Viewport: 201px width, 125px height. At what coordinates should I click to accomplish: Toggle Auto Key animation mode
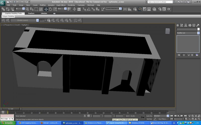click(149, 116)
